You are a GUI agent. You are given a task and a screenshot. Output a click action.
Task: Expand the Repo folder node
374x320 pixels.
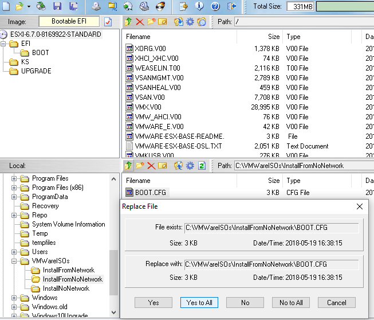[x=14, y=215]
